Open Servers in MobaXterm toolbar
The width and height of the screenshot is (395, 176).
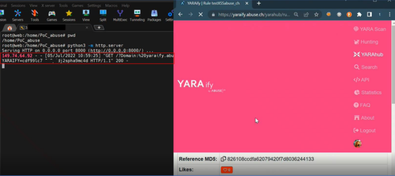point(18,16)
